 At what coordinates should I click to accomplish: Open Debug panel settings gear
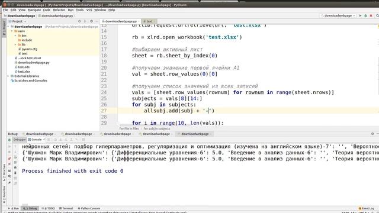(x=372, y=134)
